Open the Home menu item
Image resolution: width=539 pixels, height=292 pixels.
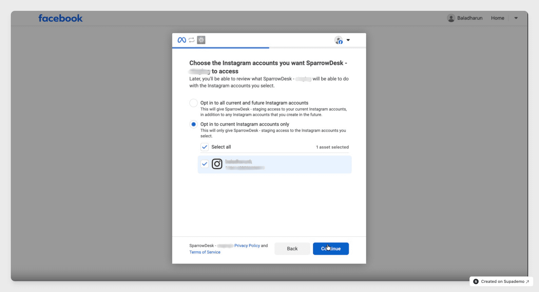pyautogui.click(x=498, y=18)
